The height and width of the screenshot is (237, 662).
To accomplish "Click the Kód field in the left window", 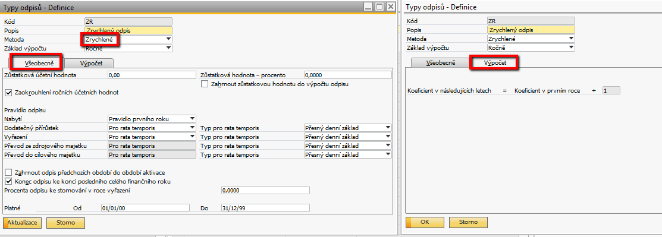I will coord(128,21).
